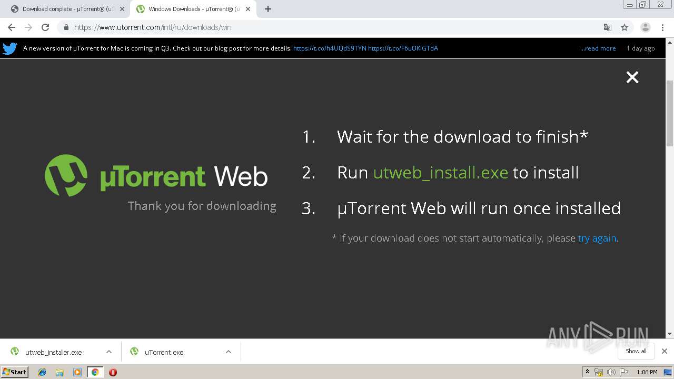Click the Twitter bird icon

pos(10,48)
